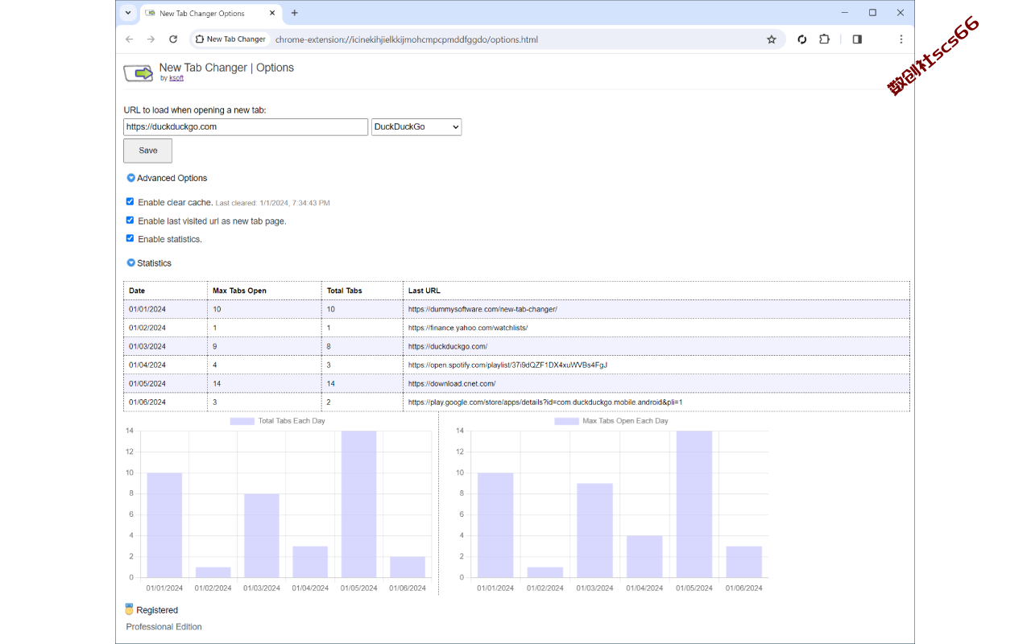This screenshot has height=644, width=1031.
Task: Maximize the Chrome window
Action: (x=872, y=13)
